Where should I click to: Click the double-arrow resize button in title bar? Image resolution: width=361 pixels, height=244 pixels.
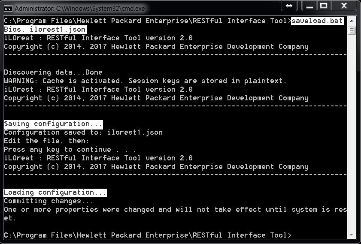(289, 6)
